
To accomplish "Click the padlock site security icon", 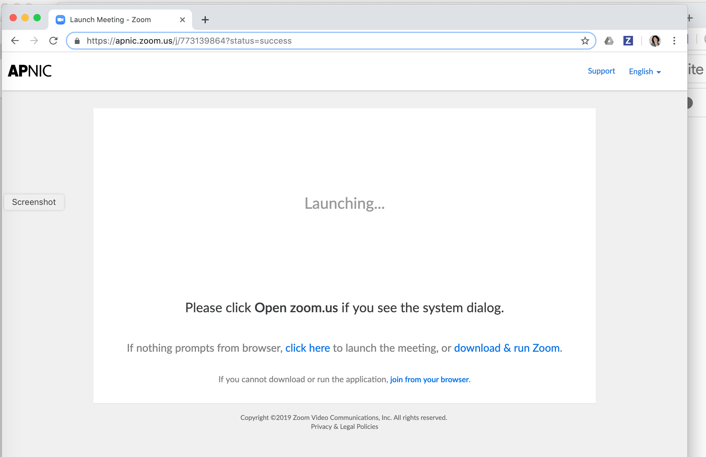I will pyautogui.click(x=77, y=41).
